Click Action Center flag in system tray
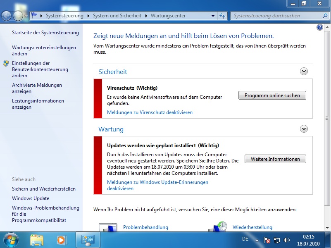Viewport: 331px width, 248px height. tap(267, 240)
